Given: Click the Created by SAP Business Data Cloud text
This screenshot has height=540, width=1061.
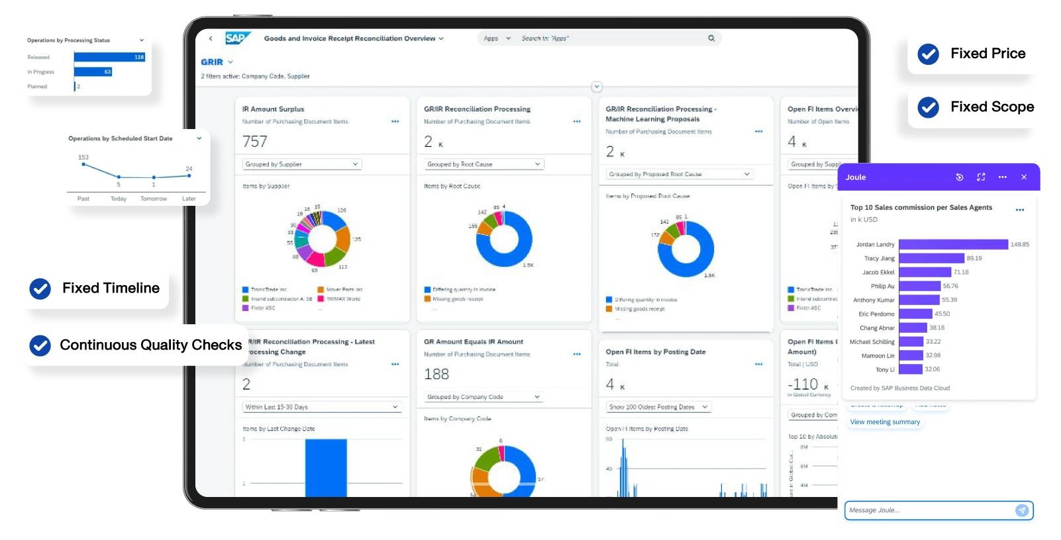Looking at the screenshot, I should [x=900, y=388].
